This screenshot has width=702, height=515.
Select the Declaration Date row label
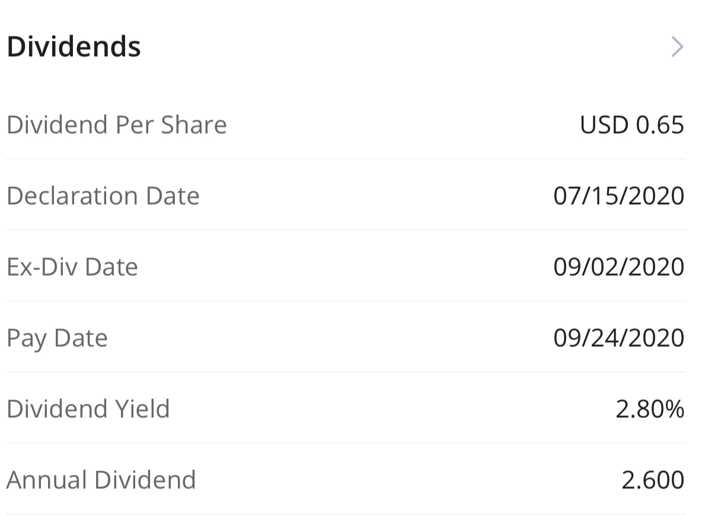tap(103, 196)
